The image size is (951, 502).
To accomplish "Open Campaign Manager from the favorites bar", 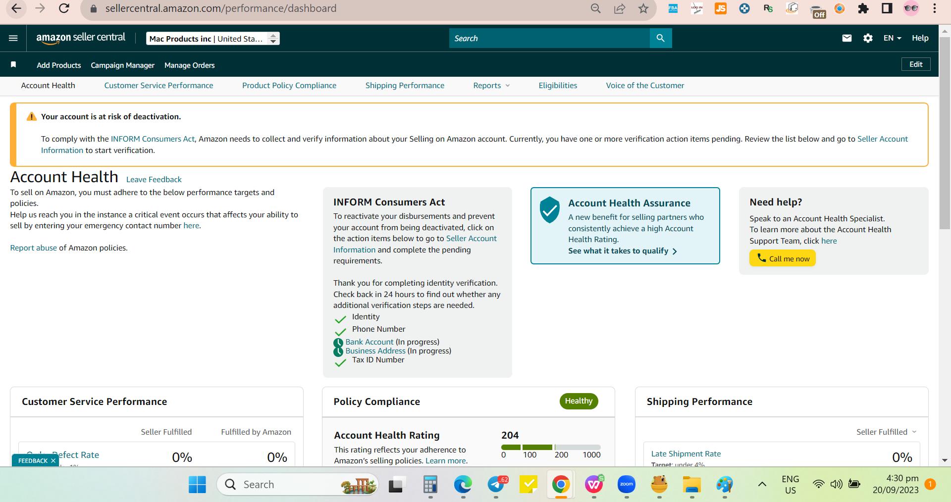I will [123, 65].
